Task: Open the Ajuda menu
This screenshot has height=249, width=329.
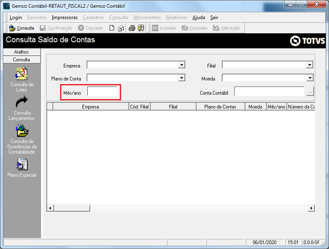Action: [x=199, y=17]
